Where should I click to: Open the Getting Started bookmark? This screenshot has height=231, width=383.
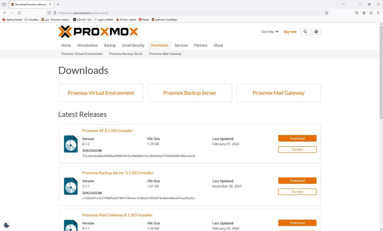(x=12, y=20)
